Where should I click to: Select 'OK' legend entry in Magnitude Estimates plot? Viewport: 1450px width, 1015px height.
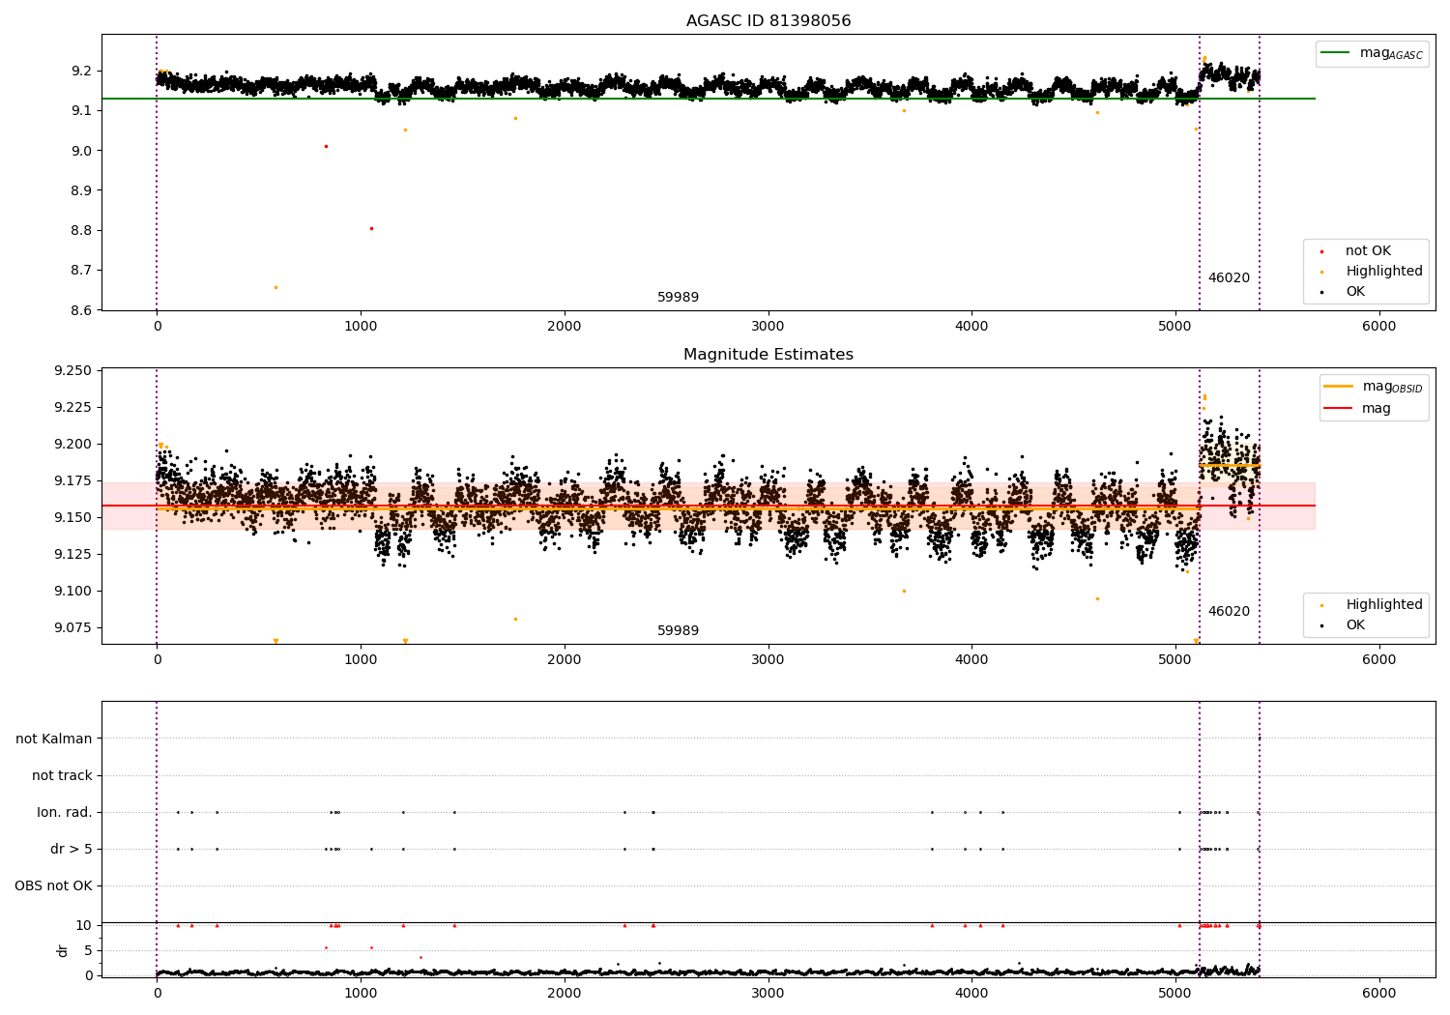tap(1355, 625)
